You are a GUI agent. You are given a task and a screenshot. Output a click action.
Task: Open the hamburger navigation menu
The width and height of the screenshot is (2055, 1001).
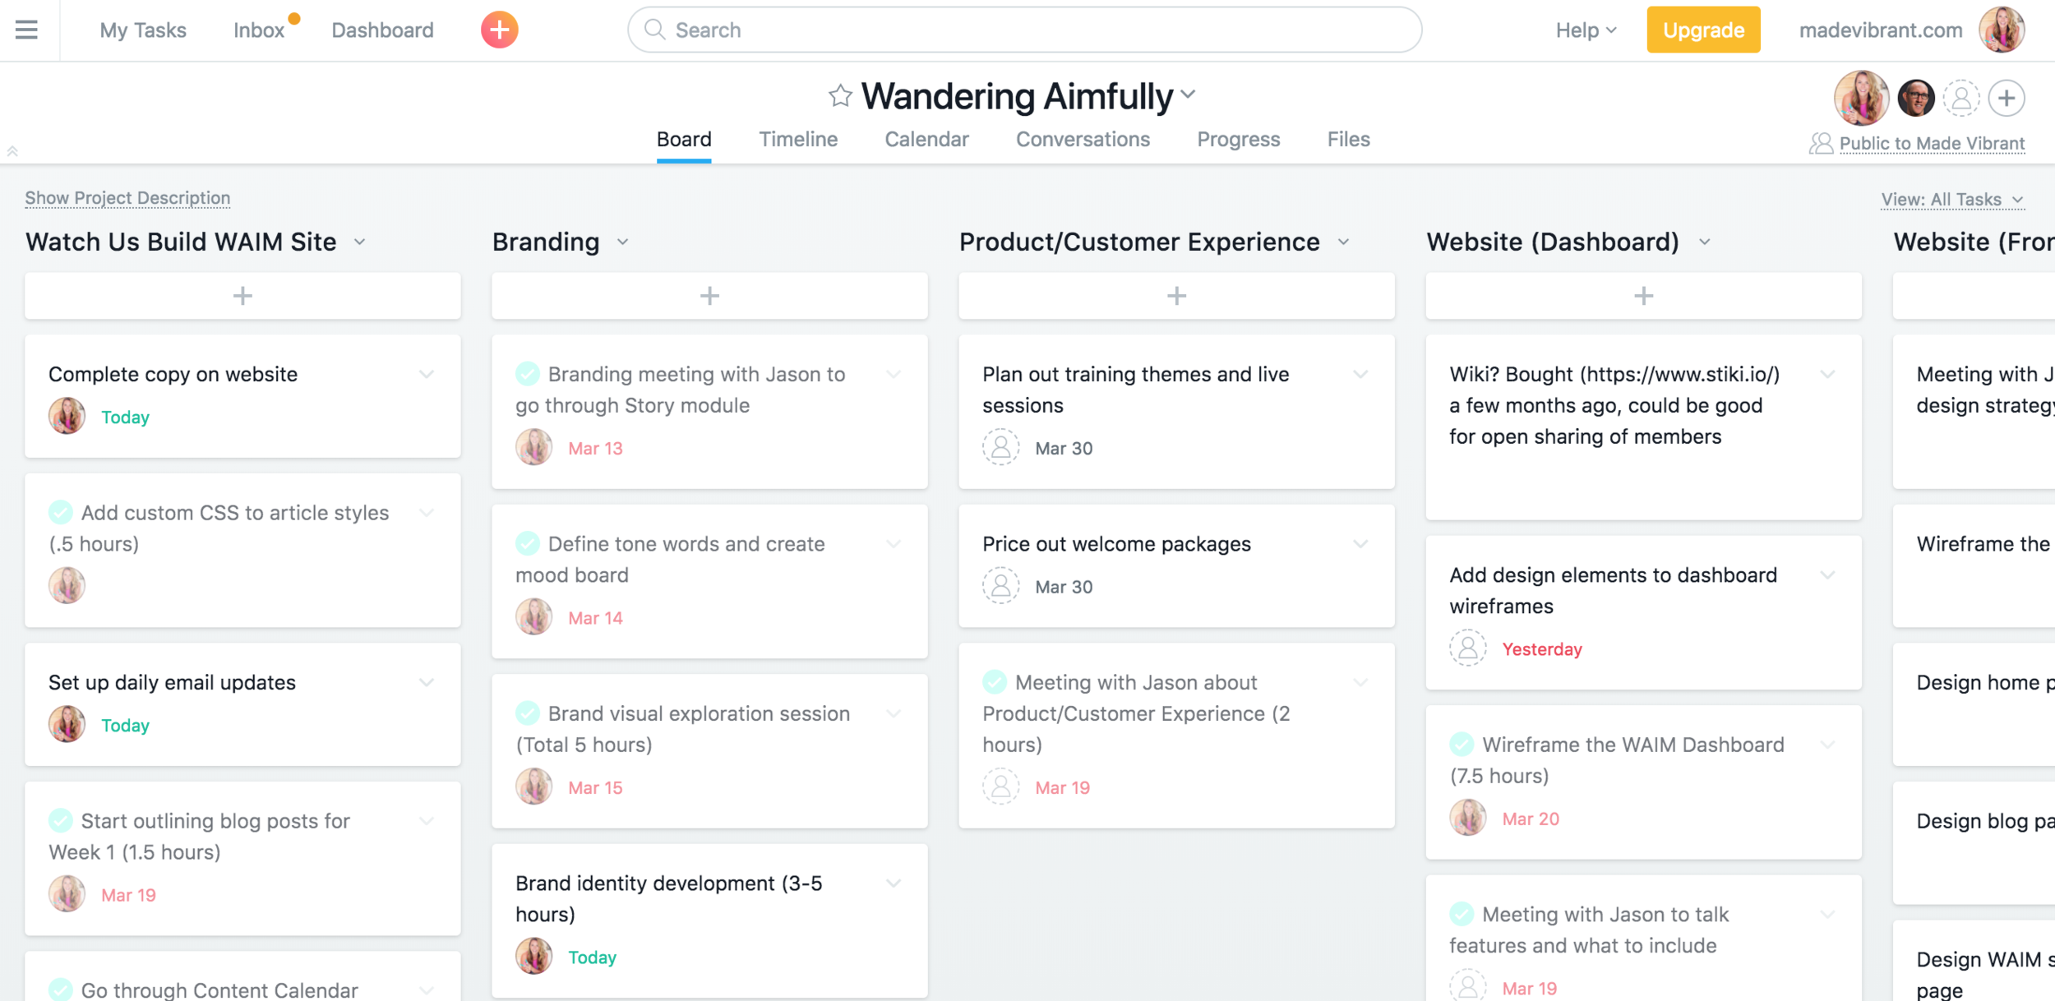pos(26,30)
